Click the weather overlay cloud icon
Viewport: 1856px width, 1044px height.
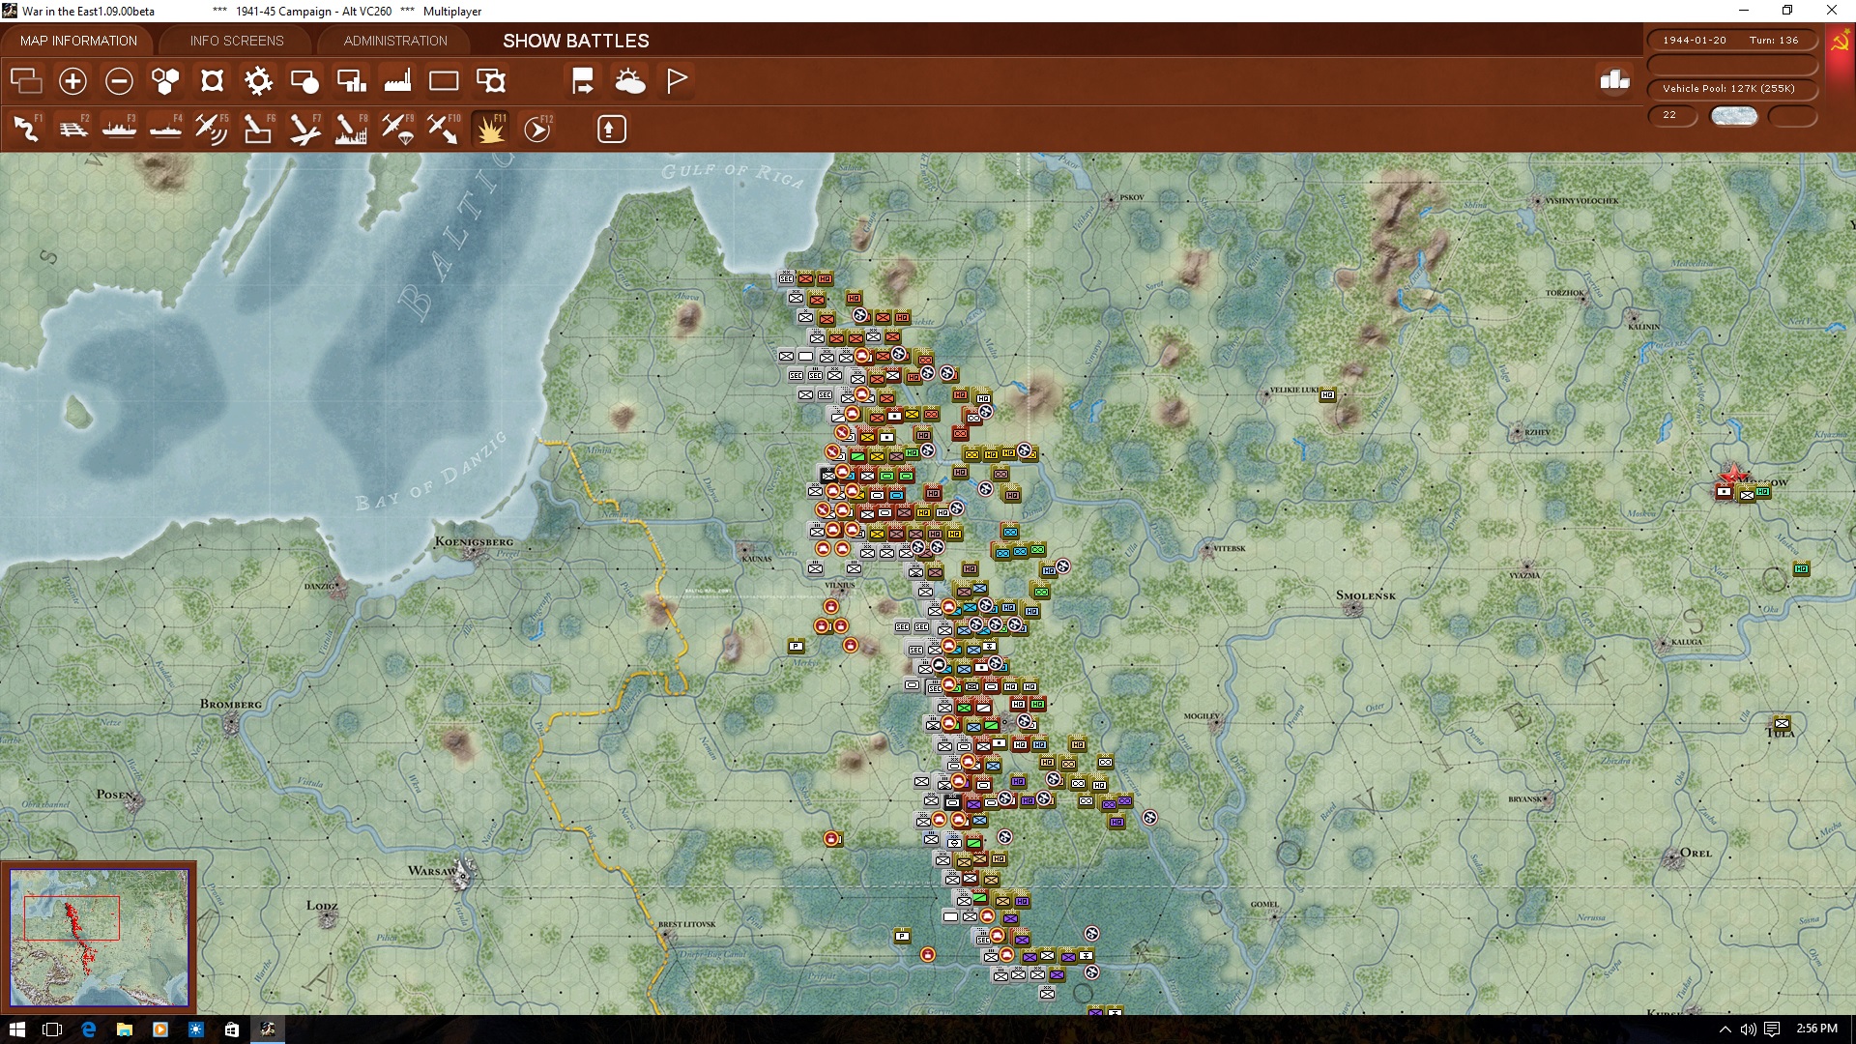(x=631, y=81)
